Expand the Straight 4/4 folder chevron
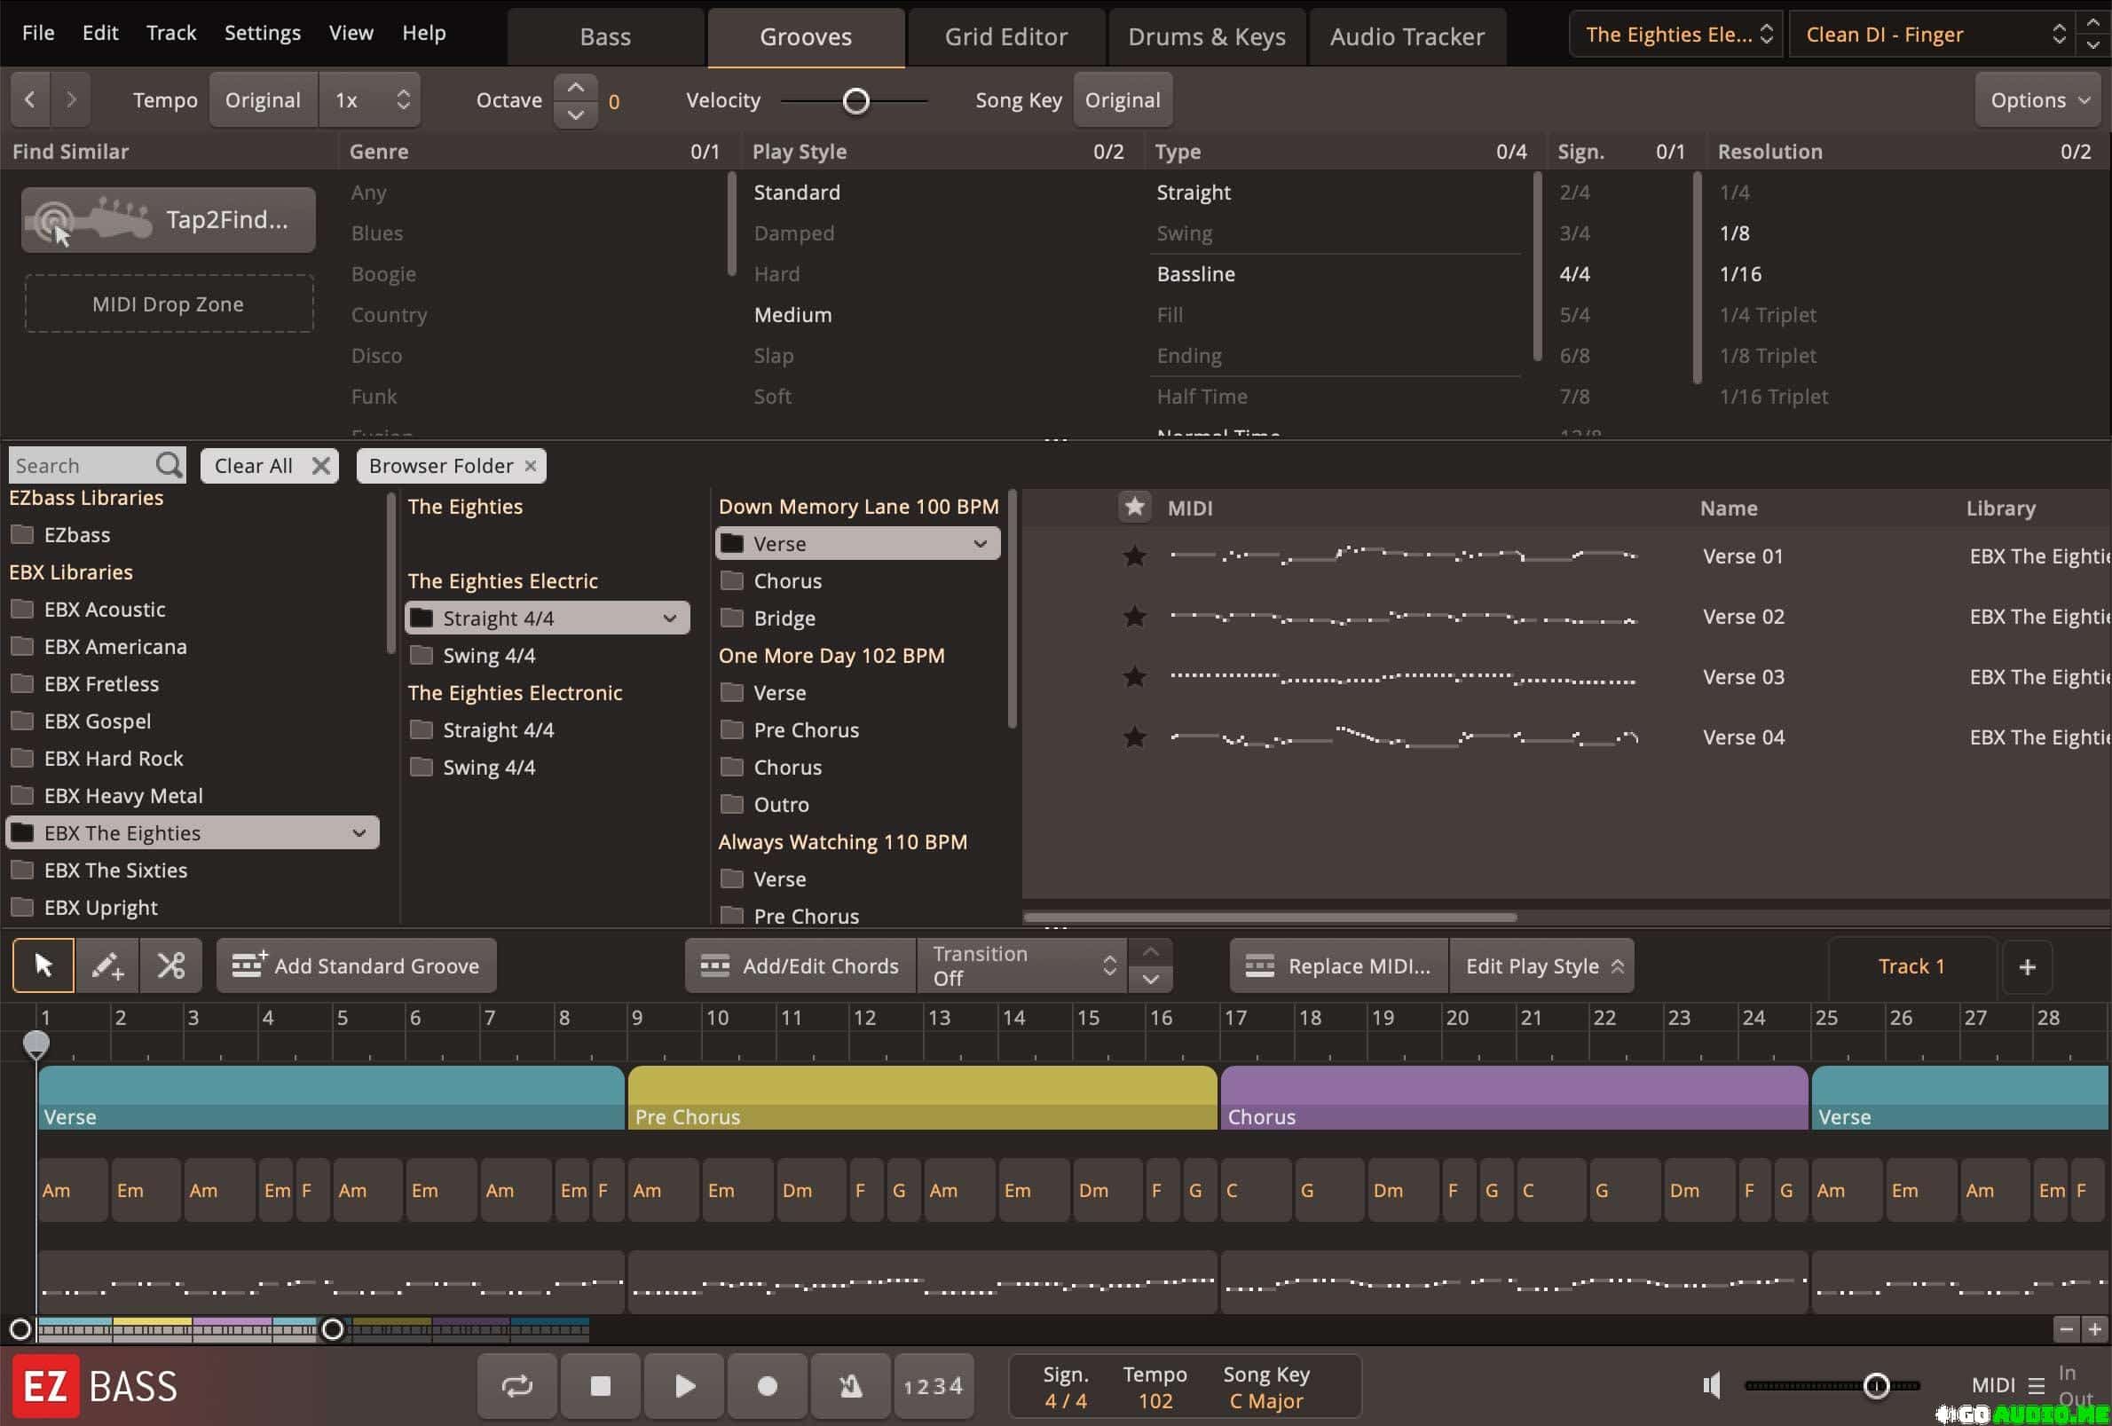 (x=670, y=618)
